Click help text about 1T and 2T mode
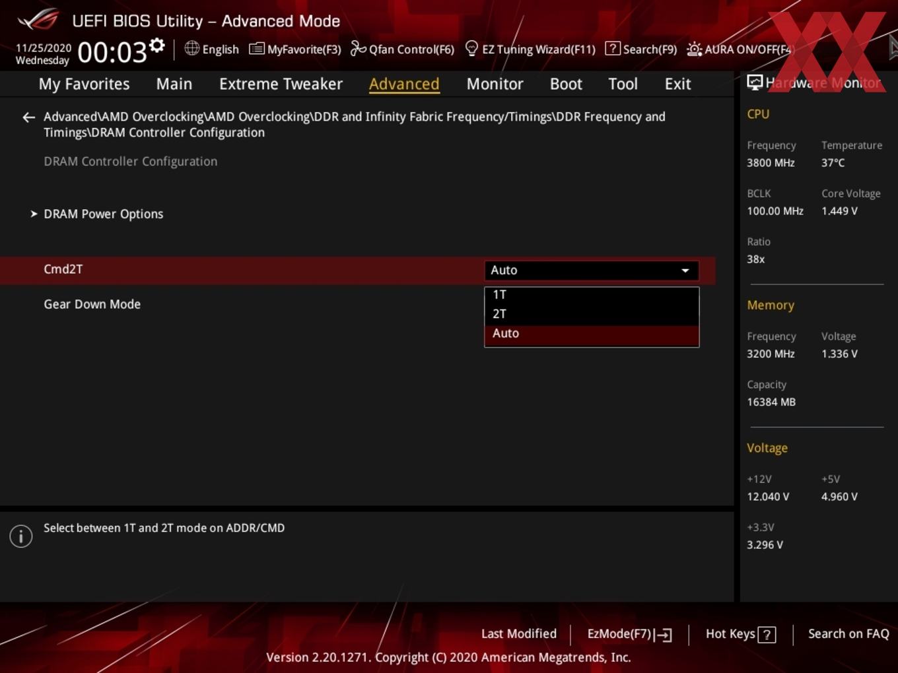Viewport: 898px width, 673px height. [164, 528]
